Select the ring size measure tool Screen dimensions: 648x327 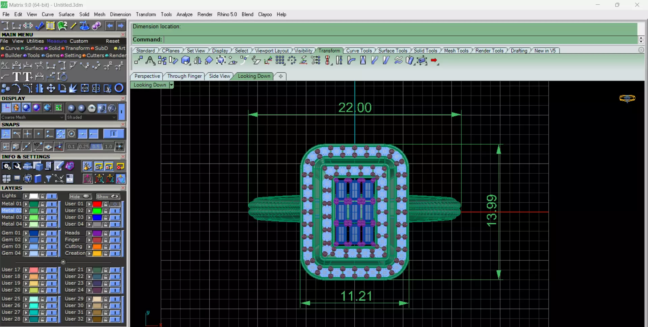click(x=62, y=77)
